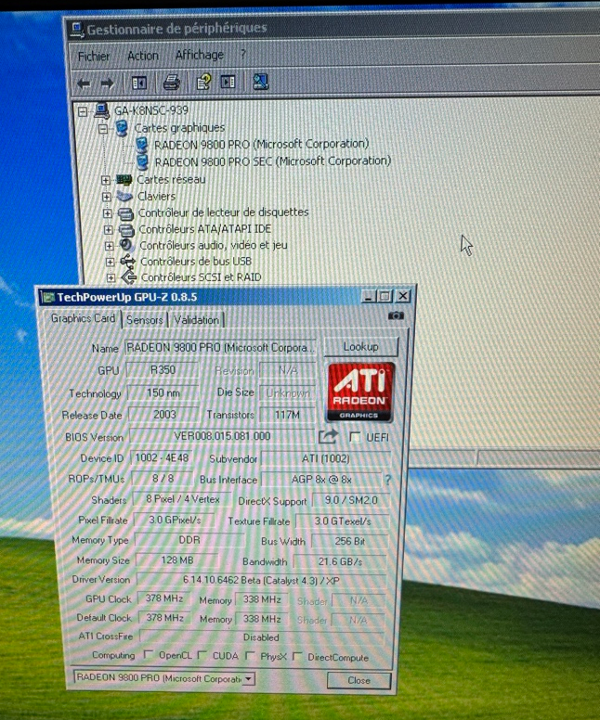
Task: Toggle the UEFI checkbox in GPU-Z
Action: (x=355, y=437)
